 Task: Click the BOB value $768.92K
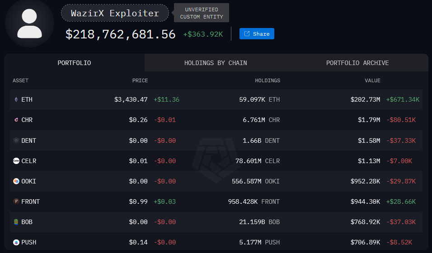[x=365, y=222]
